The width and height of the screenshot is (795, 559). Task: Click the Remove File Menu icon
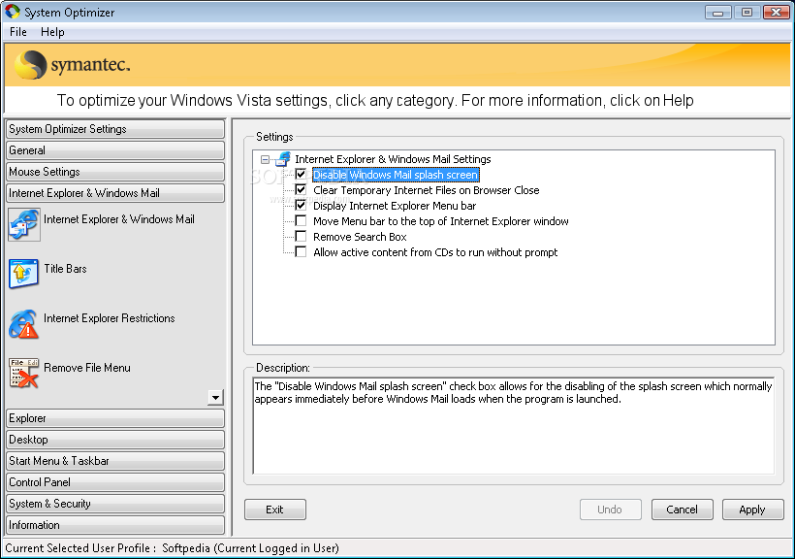24,374
